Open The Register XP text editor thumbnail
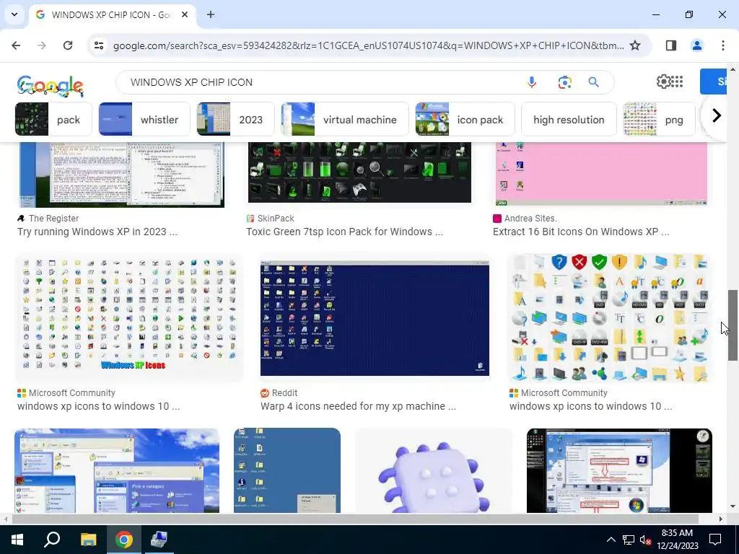Viewport: 739px width, 554px height. 121,175
